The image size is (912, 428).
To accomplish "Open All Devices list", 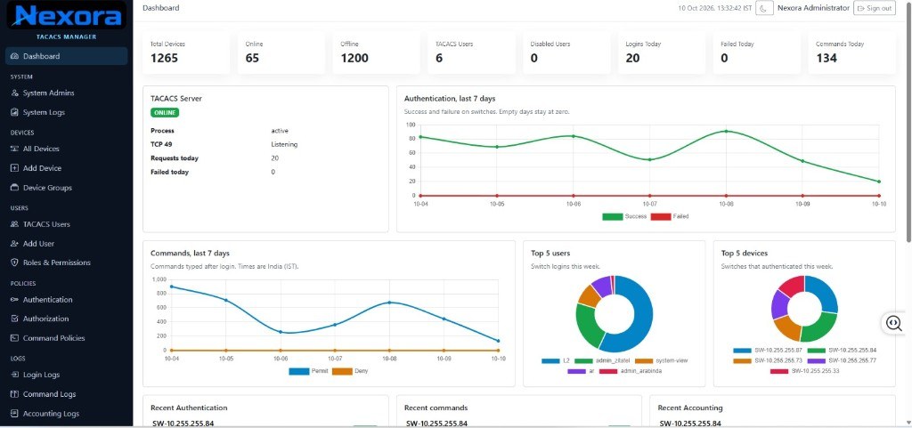I will tap(66, 149).
